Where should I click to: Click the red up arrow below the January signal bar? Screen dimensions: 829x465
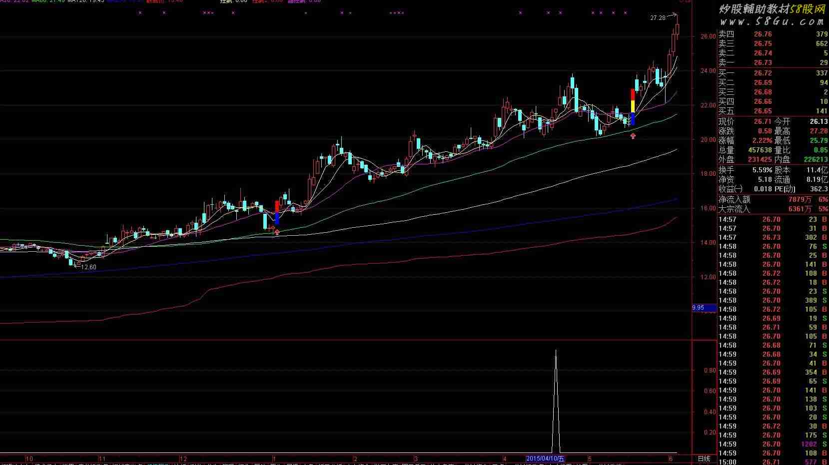point(277,232)
